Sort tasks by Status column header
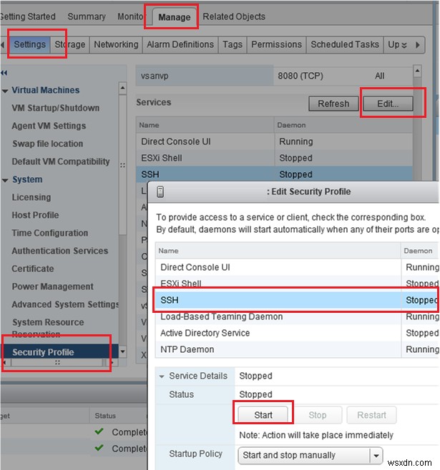 point(105,416)
